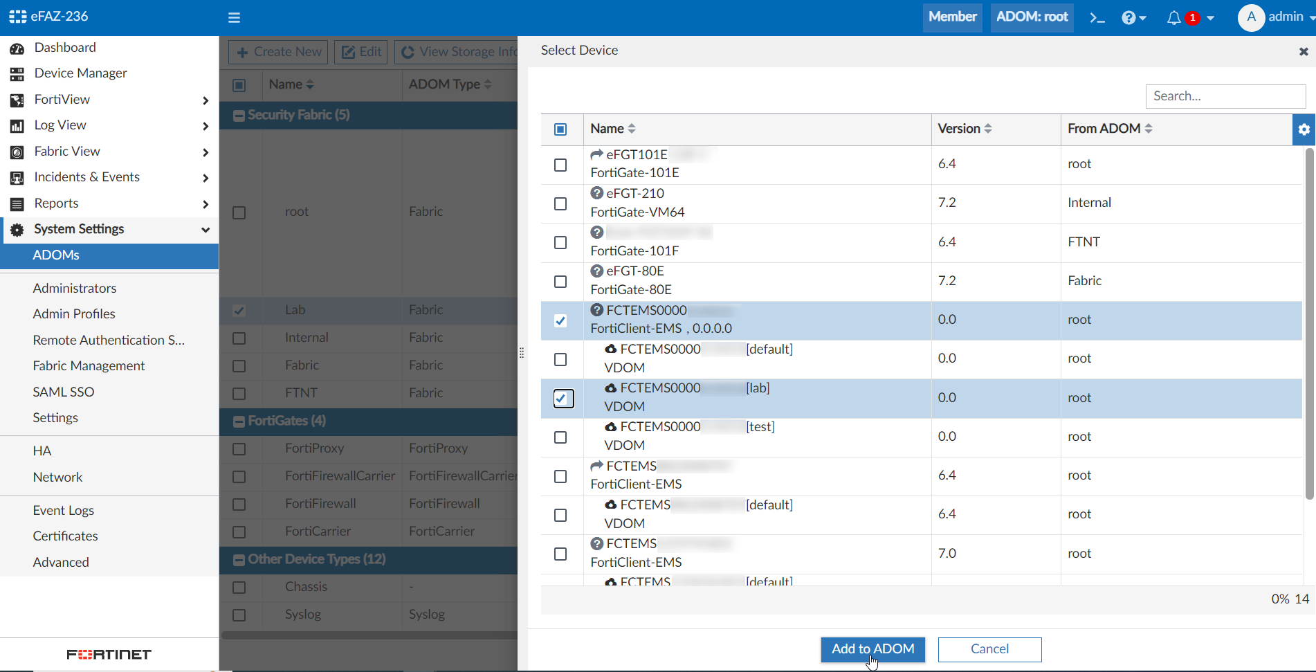This screenshot has width=1316, height=672.
Task: Open the help menu icon
Action: (1130, 17)
